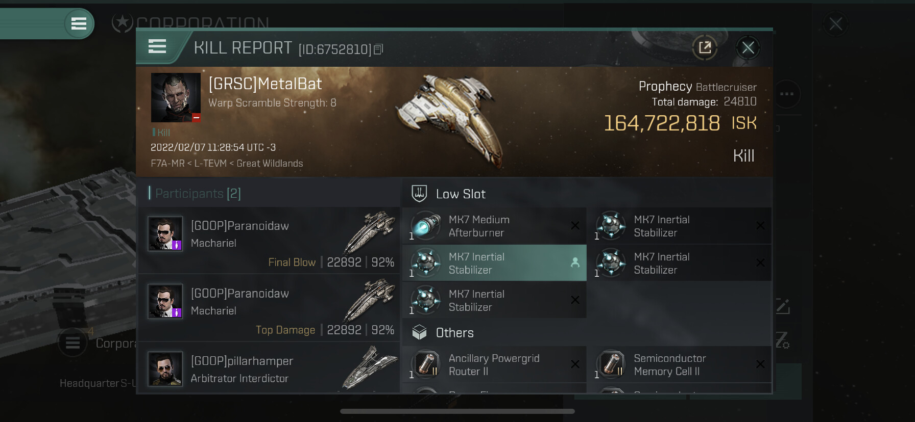
Task: Click the Semiconductor Memory Cell II icon
Action: (x=611, y=364)
